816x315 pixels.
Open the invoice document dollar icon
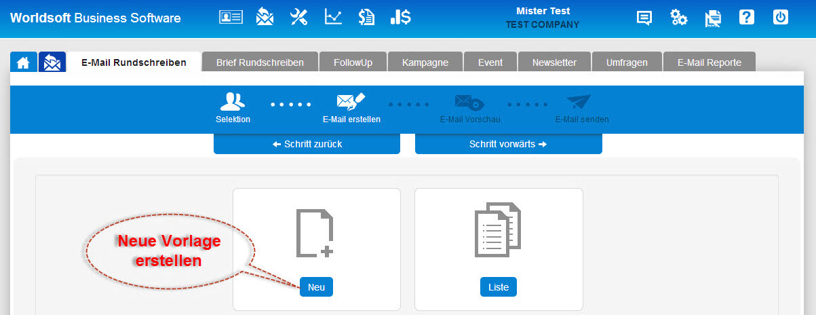point(367,17)
